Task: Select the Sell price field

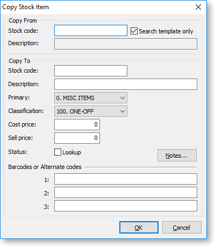Action: point(77,138)
